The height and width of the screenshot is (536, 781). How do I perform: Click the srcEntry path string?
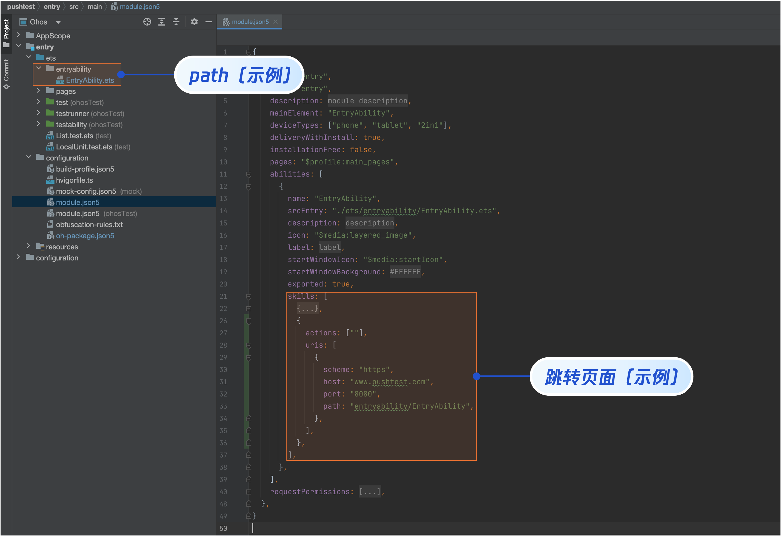coord(415,211)
